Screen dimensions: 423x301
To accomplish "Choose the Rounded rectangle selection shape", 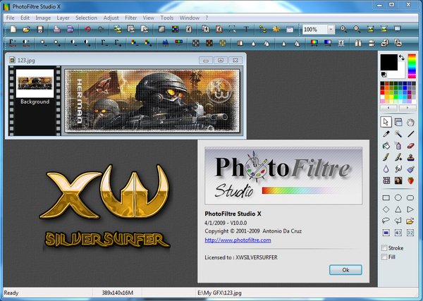I will [x=410, y=197].
